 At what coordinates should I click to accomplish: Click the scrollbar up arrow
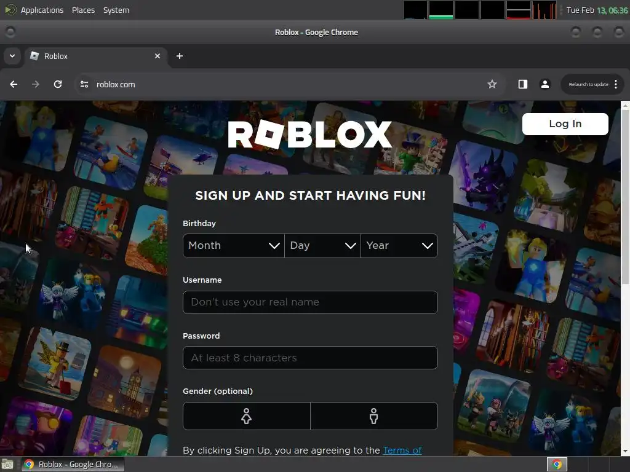click(625, 105)
